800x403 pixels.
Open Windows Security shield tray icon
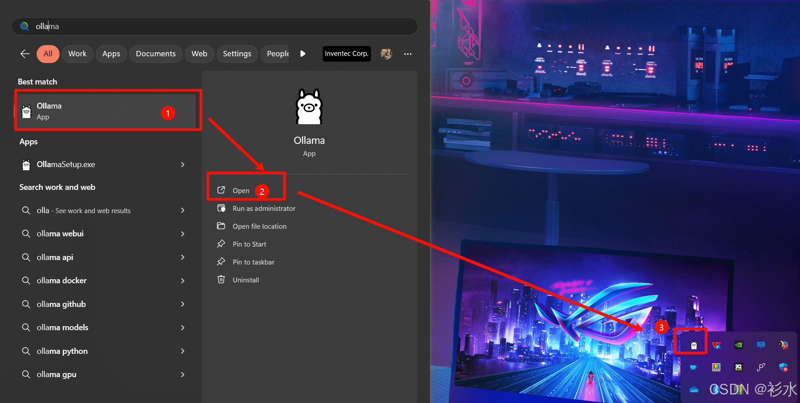(x=783, y=367)
